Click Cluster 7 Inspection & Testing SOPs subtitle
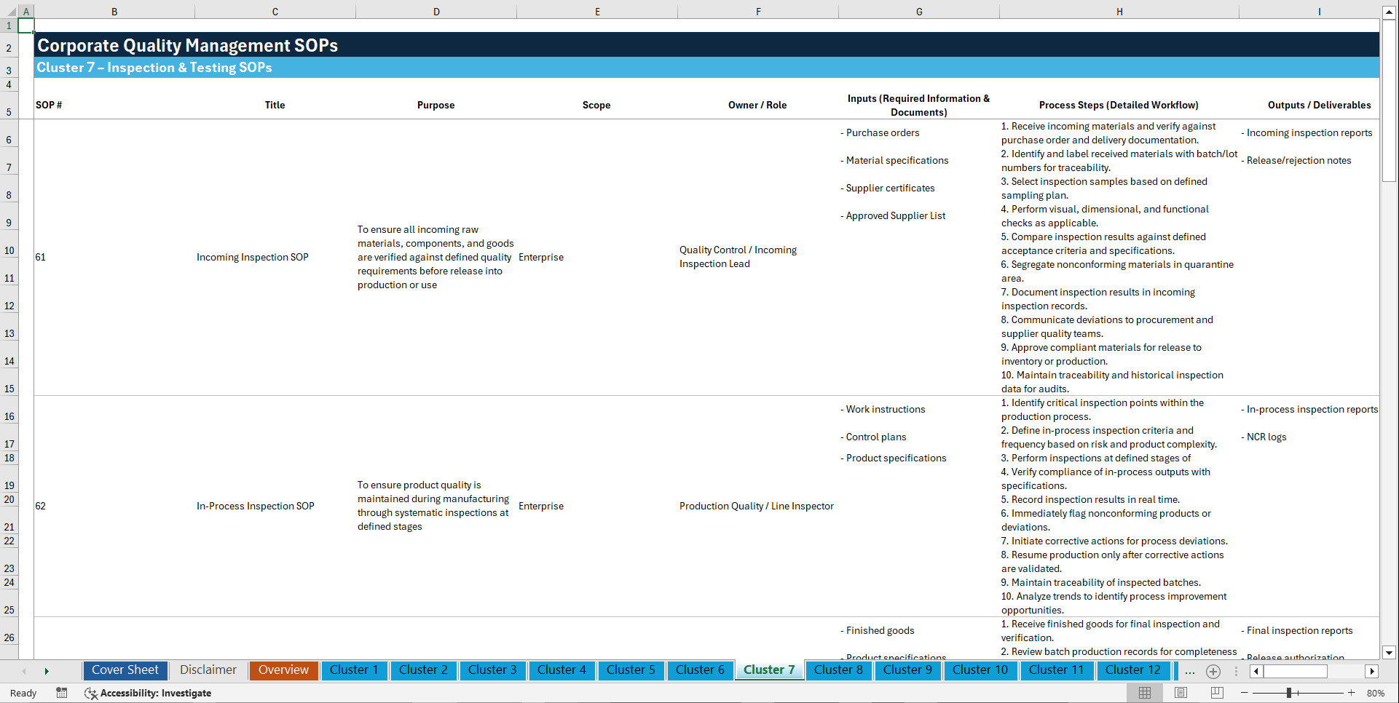This screenshot has height=703, width=1399. [154, 68]
